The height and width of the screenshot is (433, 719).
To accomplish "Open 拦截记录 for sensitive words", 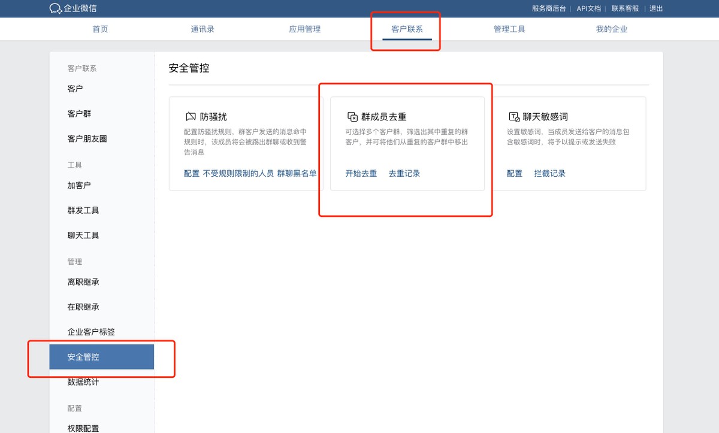I will click(549, 173).
